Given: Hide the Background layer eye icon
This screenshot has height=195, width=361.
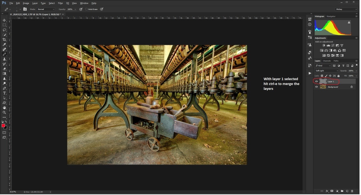Looking at the screenshot, I should click(316, 87).
